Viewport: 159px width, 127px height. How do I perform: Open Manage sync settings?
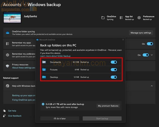tap(141, 33)
